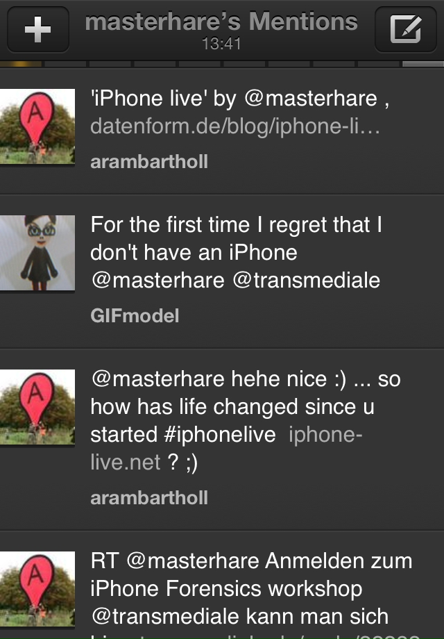Tap arambartholl name below 'hehe nice' tweet
Image resolution: width=444 pixels, height=639 pixels.
click(149, 497)
